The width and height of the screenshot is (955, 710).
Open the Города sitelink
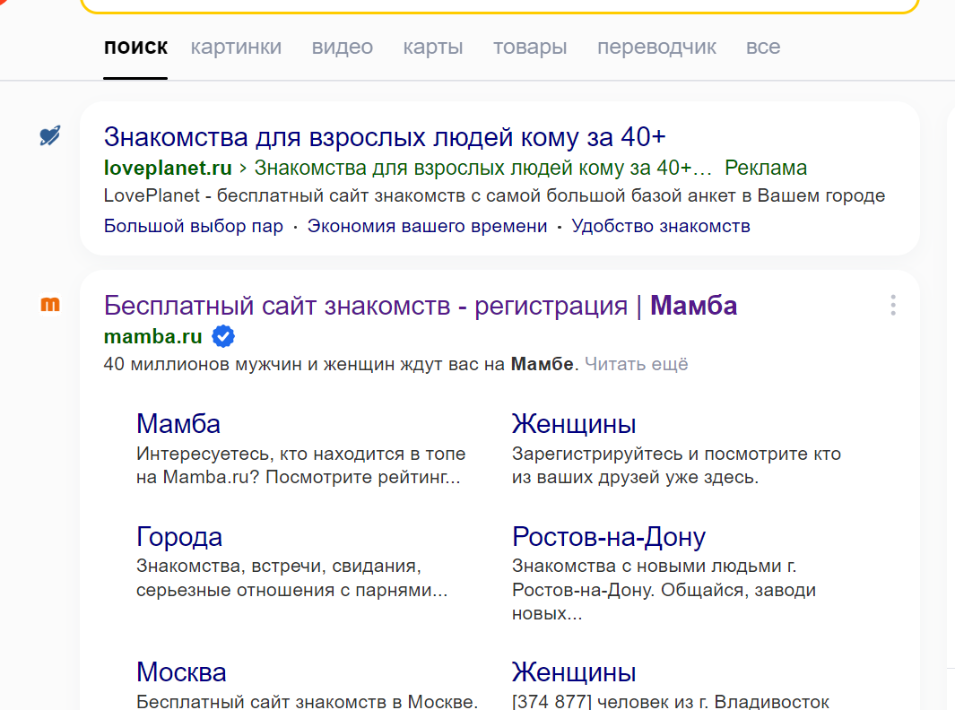179,536
